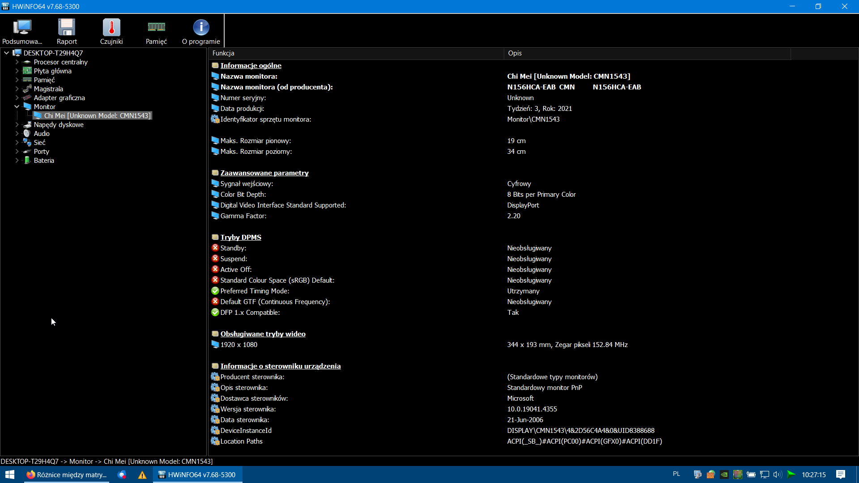
Task: Collapse the DESKTOP-T29H4Q7 root node
Action: (6, 53)
